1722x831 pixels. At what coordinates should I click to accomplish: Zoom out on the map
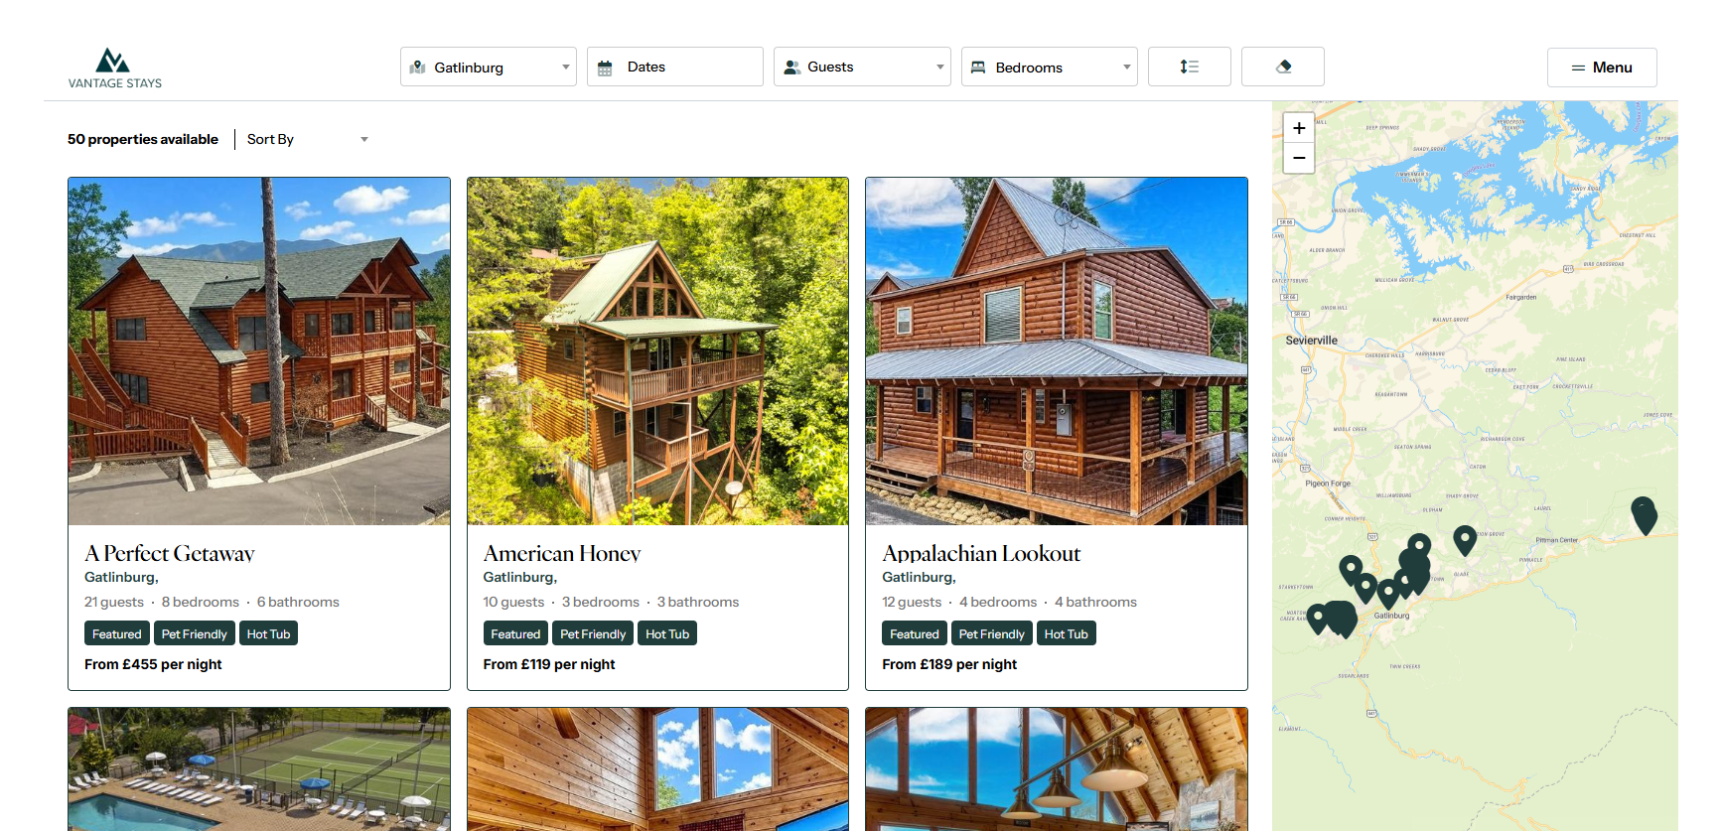pos(1299,159)
